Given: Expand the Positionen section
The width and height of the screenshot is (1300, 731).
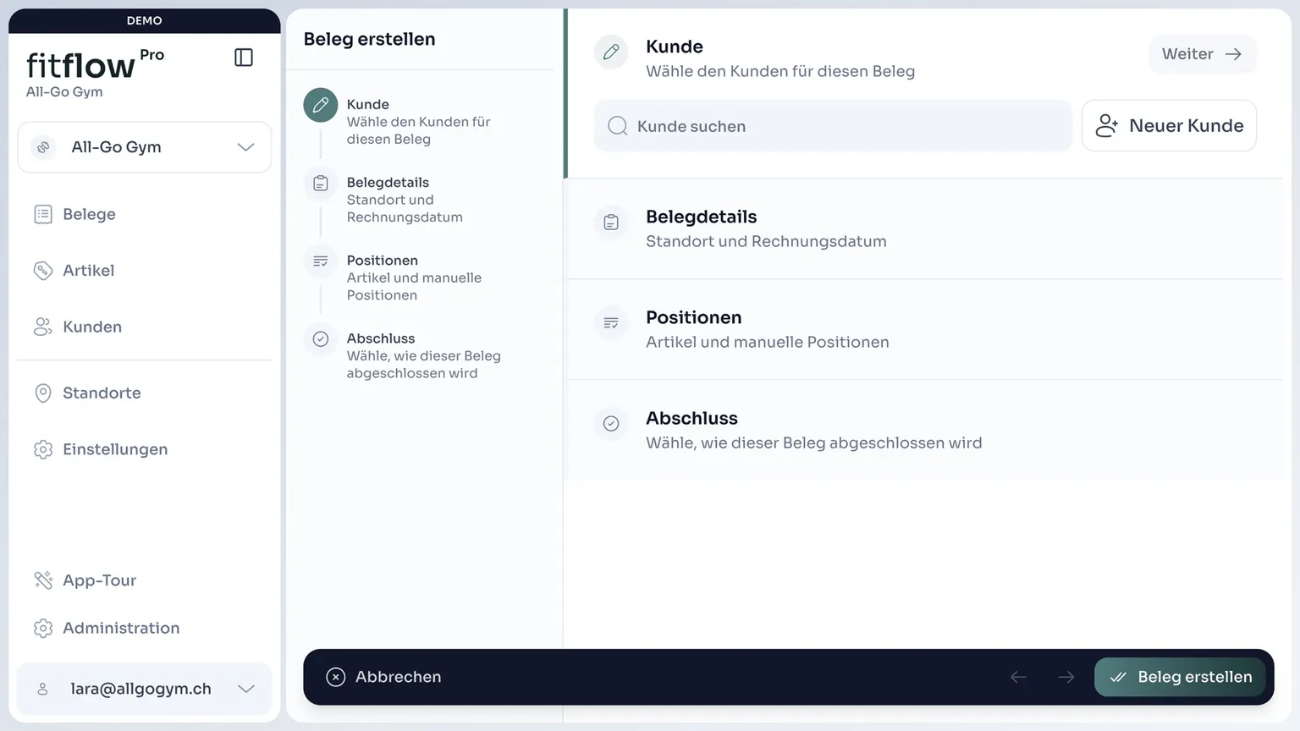Looking at the screenshot, I should [x=924, y=330].
